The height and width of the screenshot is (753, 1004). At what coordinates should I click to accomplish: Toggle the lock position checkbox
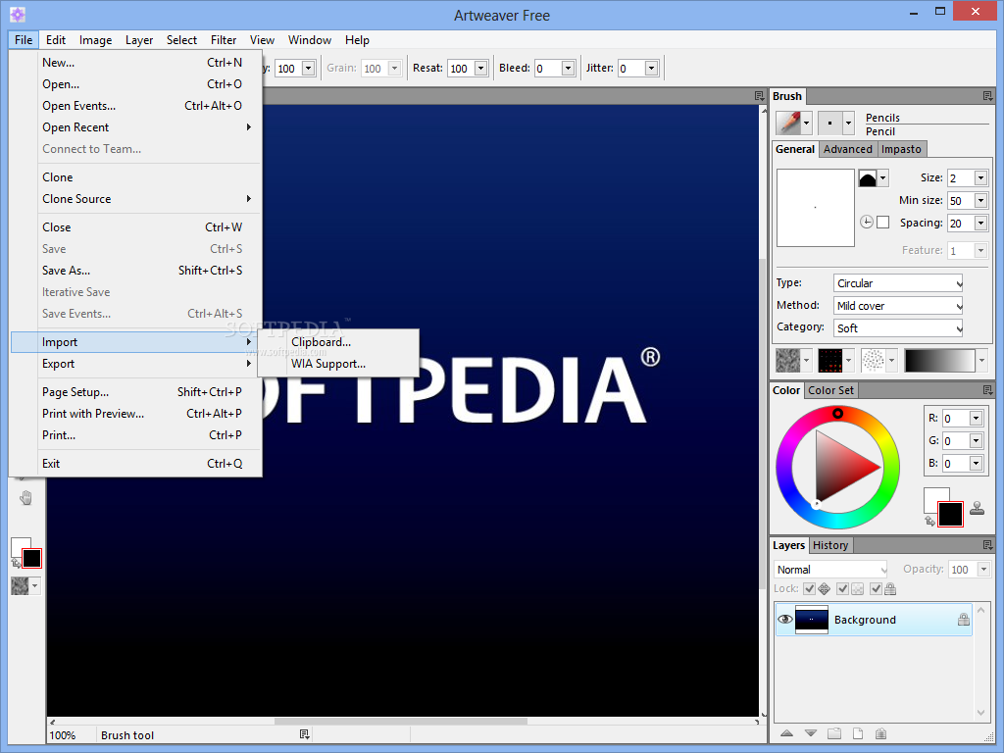click(809, 588)
